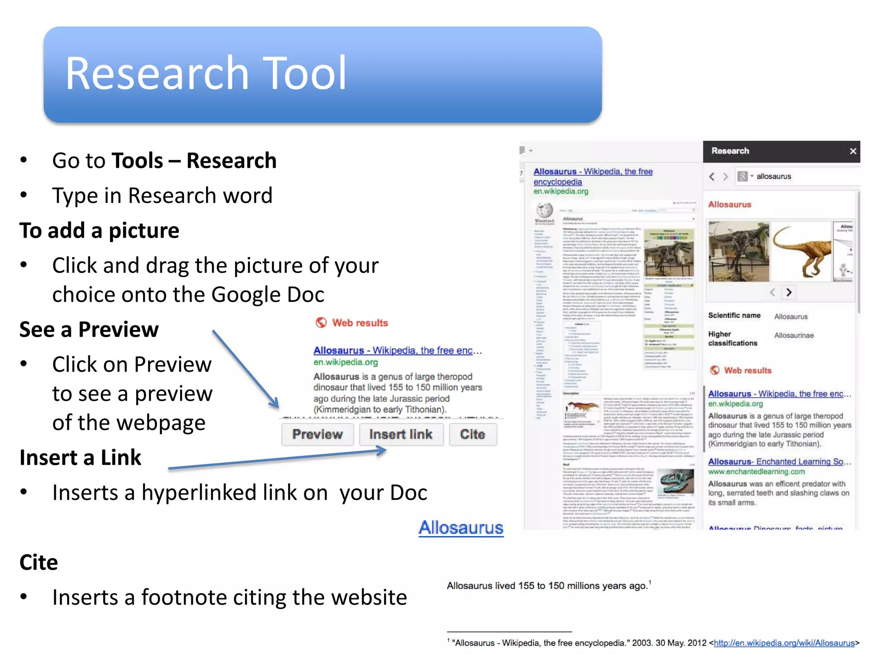Image resolution: width=874 pixels, height=655 pixels.
Task: Click the www.enchantedlearning.com URL text
Action: pos(756,472)
